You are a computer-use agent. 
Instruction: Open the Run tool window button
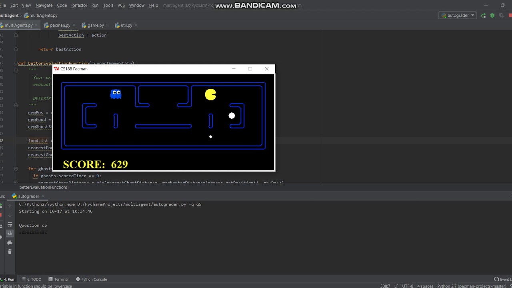[x=8, y=279]
